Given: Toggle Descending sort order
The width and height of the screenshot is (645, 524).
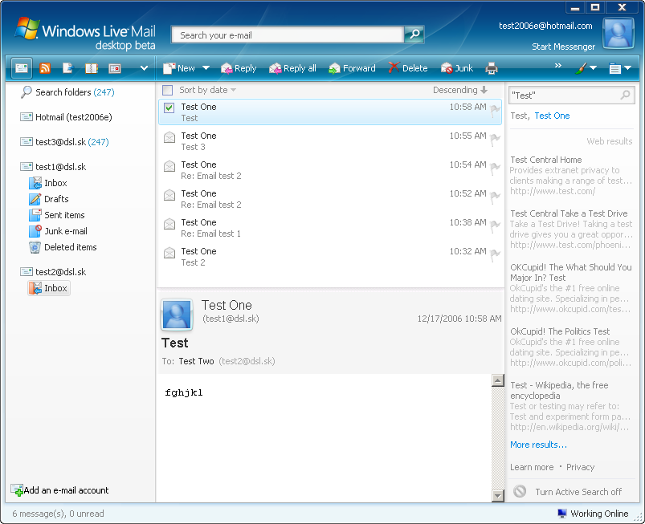Looking at the screenshot, I should click(x=460, y=90).
